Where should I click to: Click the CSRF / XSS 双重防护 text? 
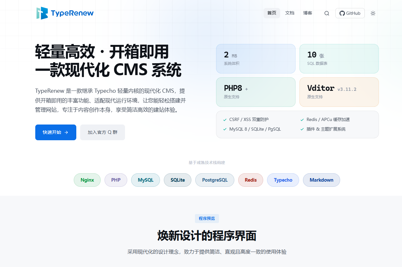[x=249, y=120]
